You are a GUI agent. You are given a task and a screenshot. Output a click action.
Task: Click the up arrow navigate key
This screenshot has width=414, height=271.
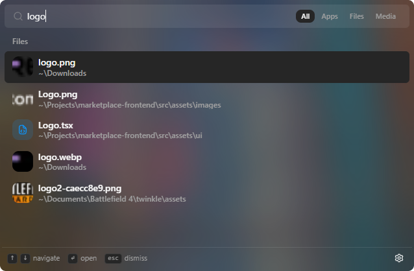12,258
